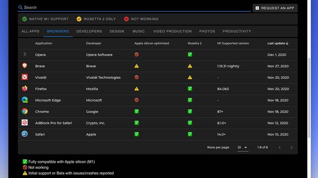Click Safari's Rosetta 2 checkmark

190,134
